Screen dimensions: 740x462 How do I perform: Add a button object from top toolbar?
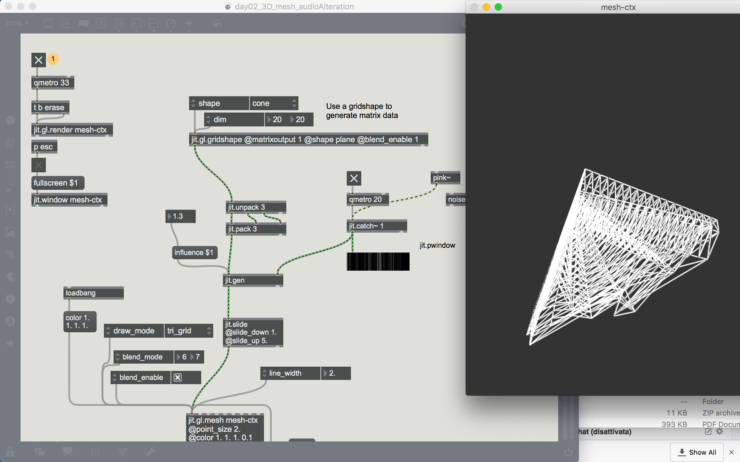pos(119,23)
